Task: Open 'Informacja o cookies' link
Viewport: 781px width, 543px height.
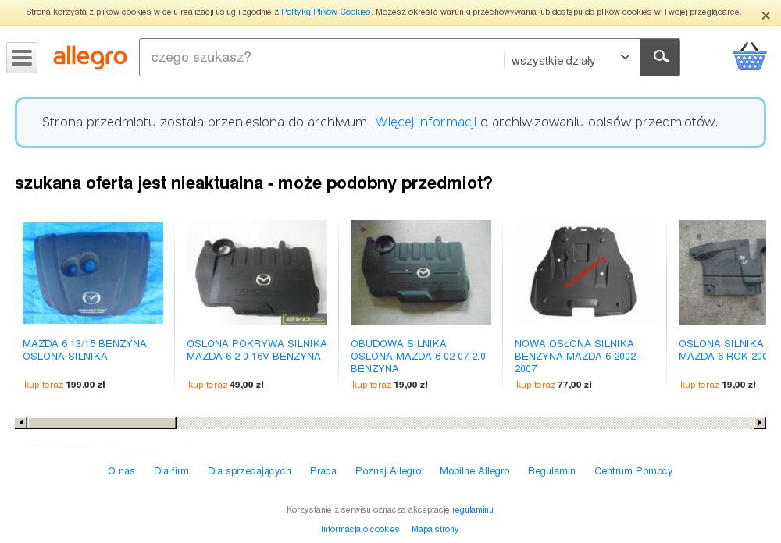Action: [x=360, y=529]
